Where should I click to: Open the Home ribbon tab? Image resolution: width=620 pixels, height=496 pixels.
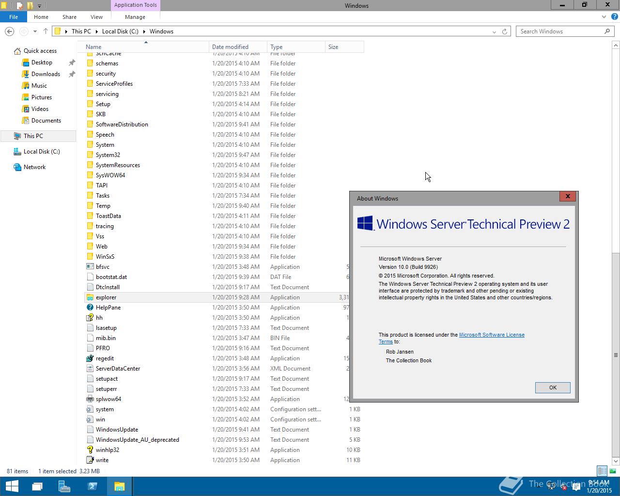41,16
